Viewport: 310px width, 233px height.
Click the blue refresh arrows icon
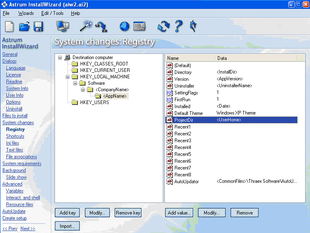coord(164,27)
